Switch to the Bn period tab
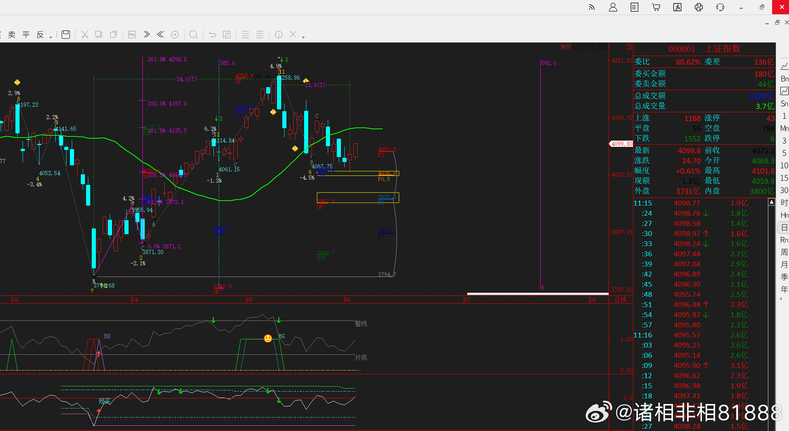This screenshot has height=431, width=789. pyautogui.click(x=784, y=79)
